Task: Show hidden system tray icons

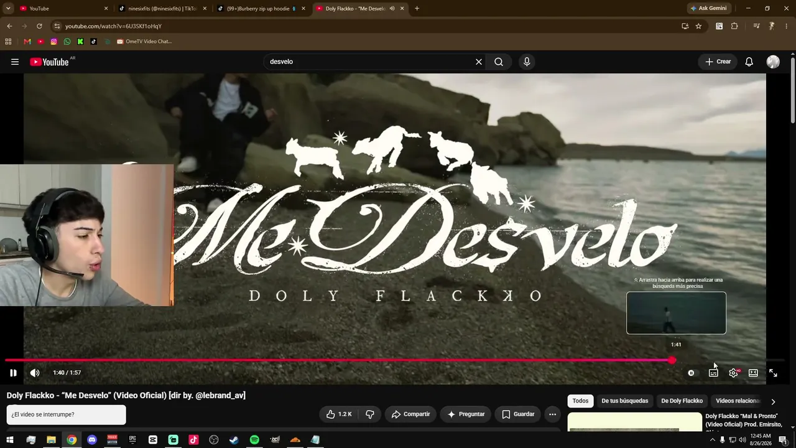Action: pyautogui.click(x=712, y=440)
